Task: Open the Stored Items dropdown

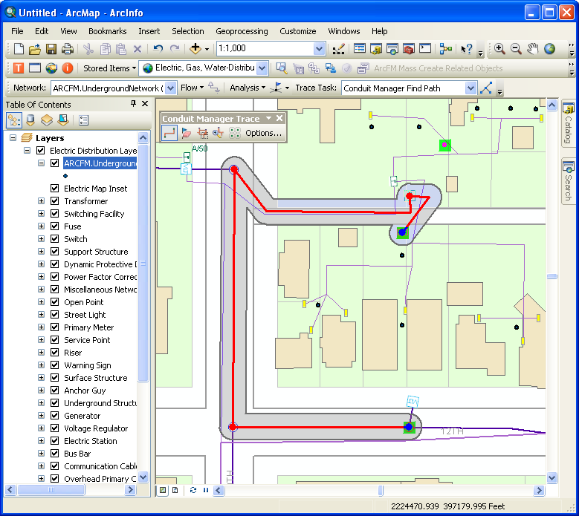Action: point(110,68)
